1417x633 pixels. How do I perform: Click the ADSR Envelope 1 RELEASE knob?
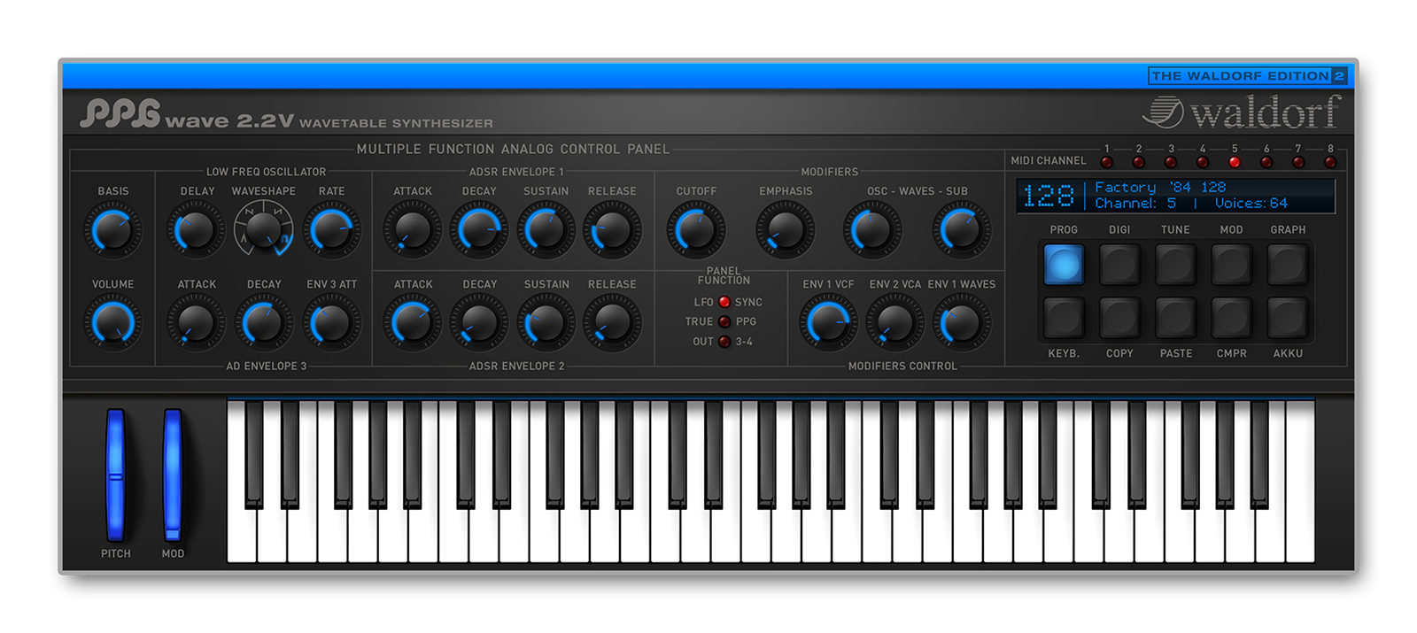click(x=612, y=230)
